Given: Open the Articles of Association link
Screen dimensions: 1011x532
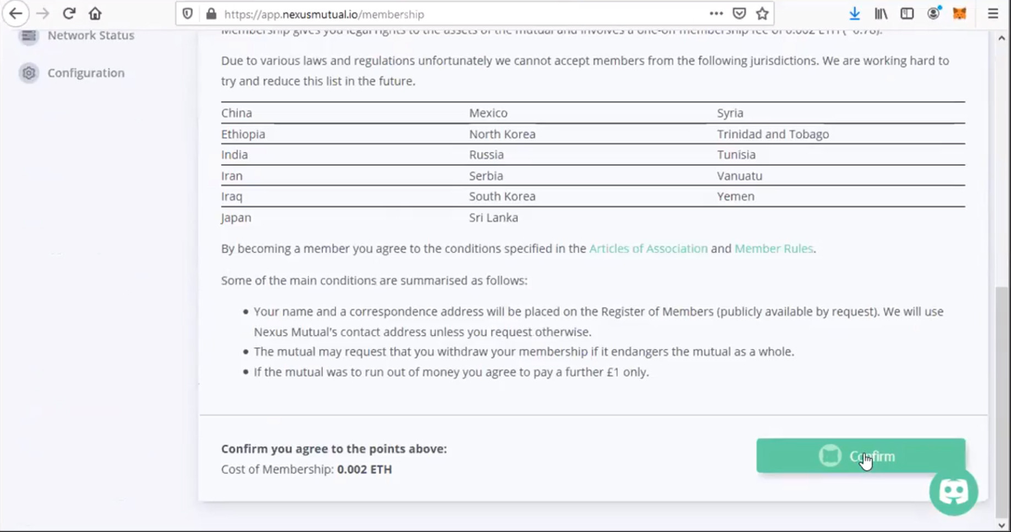Looking at the screenshot, I should (x=648, y=248).
